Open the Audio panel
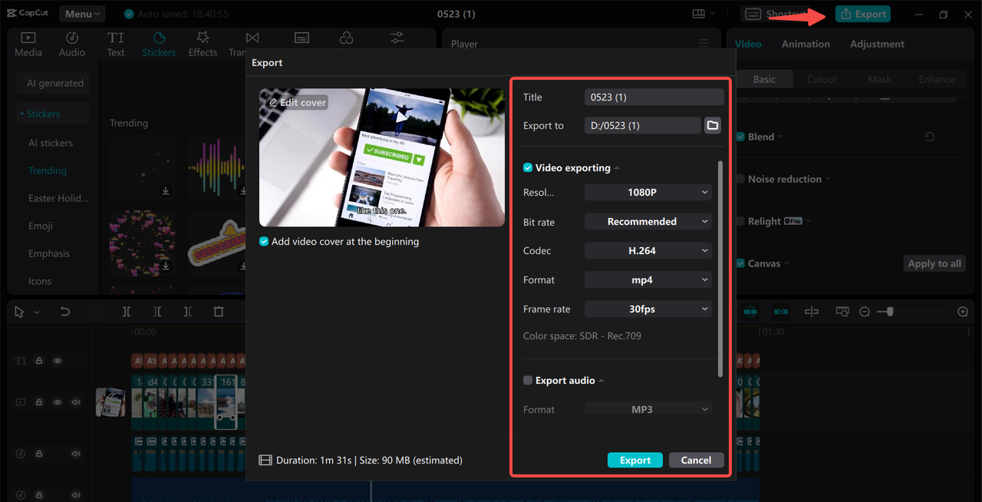Image resolution: width=982 pixels, height=502 pixels. tap(72, 44)
